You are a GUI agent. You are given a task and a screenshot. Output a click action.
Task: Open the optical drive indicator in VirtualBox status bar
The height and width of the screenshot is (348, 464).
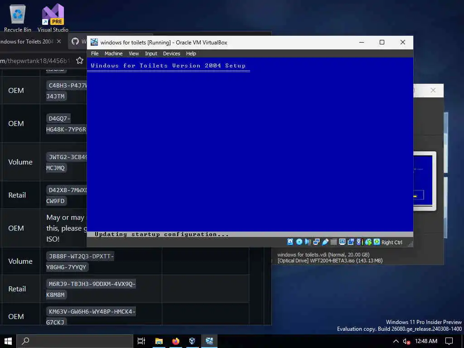[299, 242]
